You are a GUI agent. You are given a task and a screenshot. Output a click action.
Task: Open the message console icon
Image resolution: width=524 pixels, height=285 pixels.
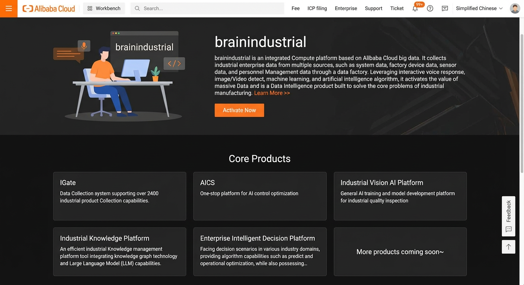pyautogui.click(x=445, y=9)
